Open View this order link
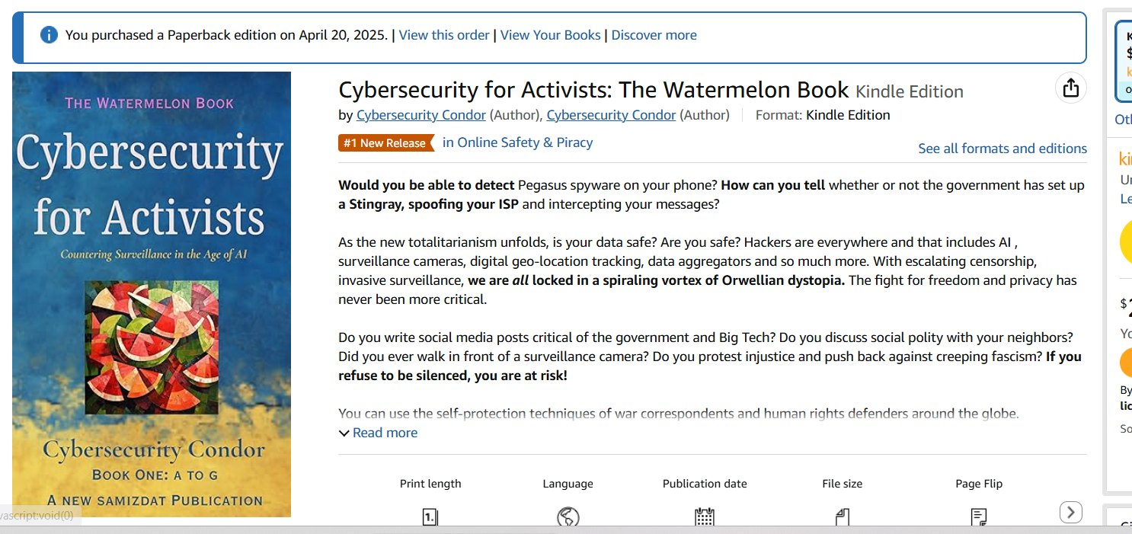1132x534 pixels. tap(444, 35)
